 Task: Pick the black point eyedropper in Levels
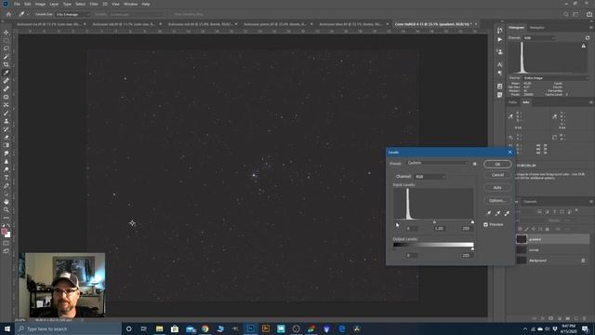(x=489, y=213)
